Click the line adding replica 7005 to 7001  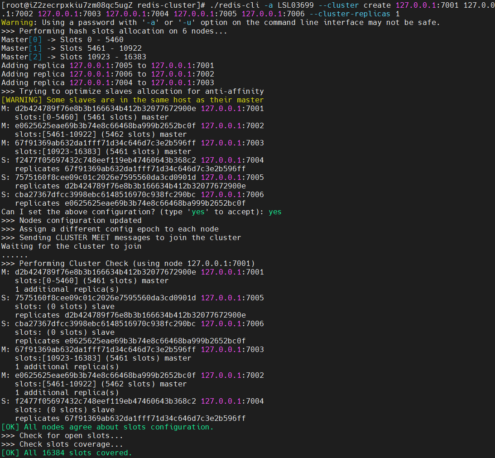point(108,66)
